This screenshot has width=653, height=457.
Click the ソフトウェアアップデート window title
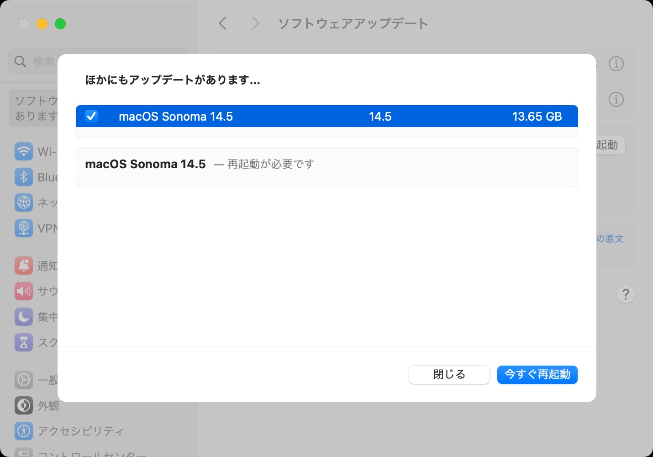(x=353, y=23)
